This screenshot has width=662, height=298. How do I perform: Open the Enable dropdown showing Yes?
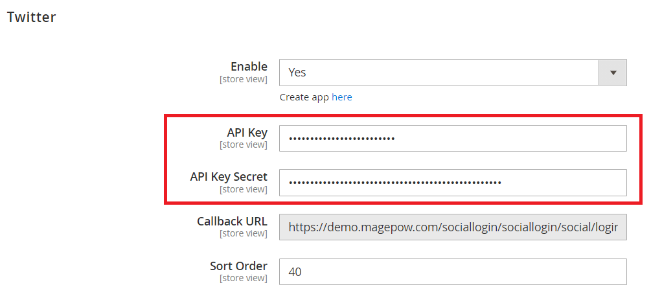pyautogui.click(x=440, y=73)
